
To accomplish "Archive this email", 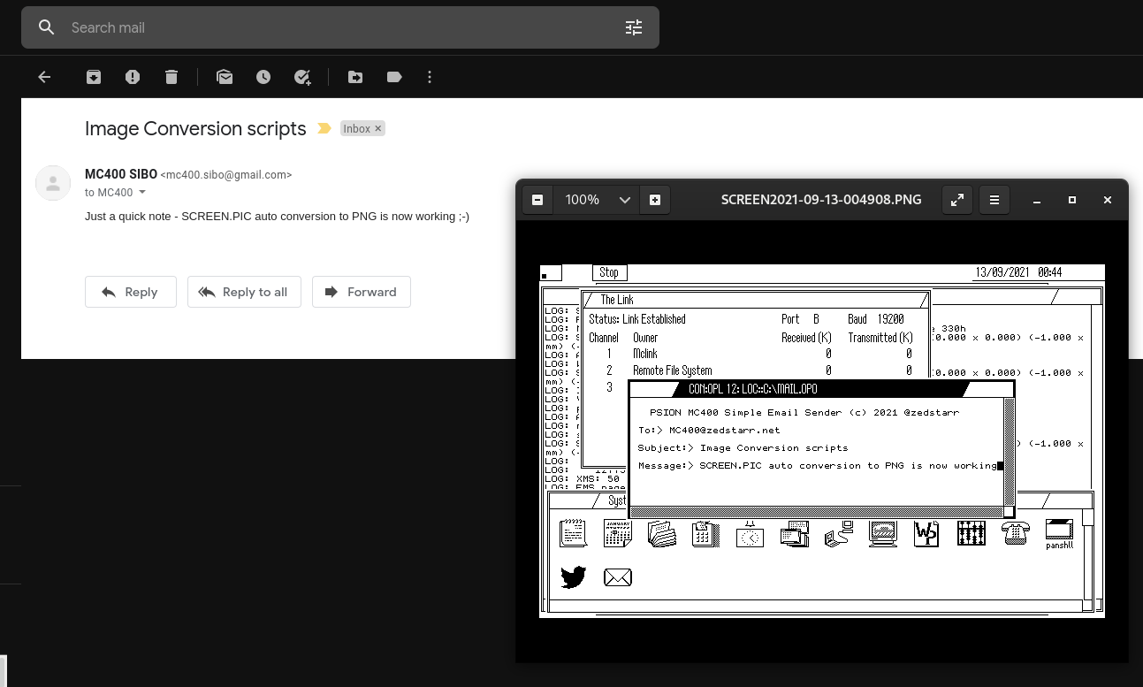I will (94, 78).
